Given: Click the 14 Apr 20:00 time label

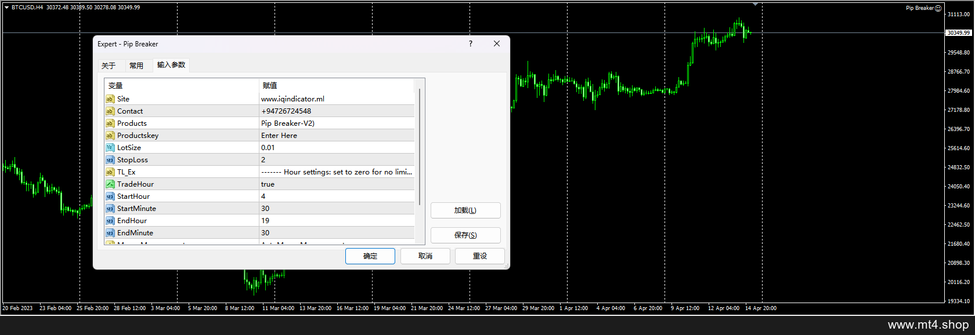Looking at the screenshot, I should point(761,308).
